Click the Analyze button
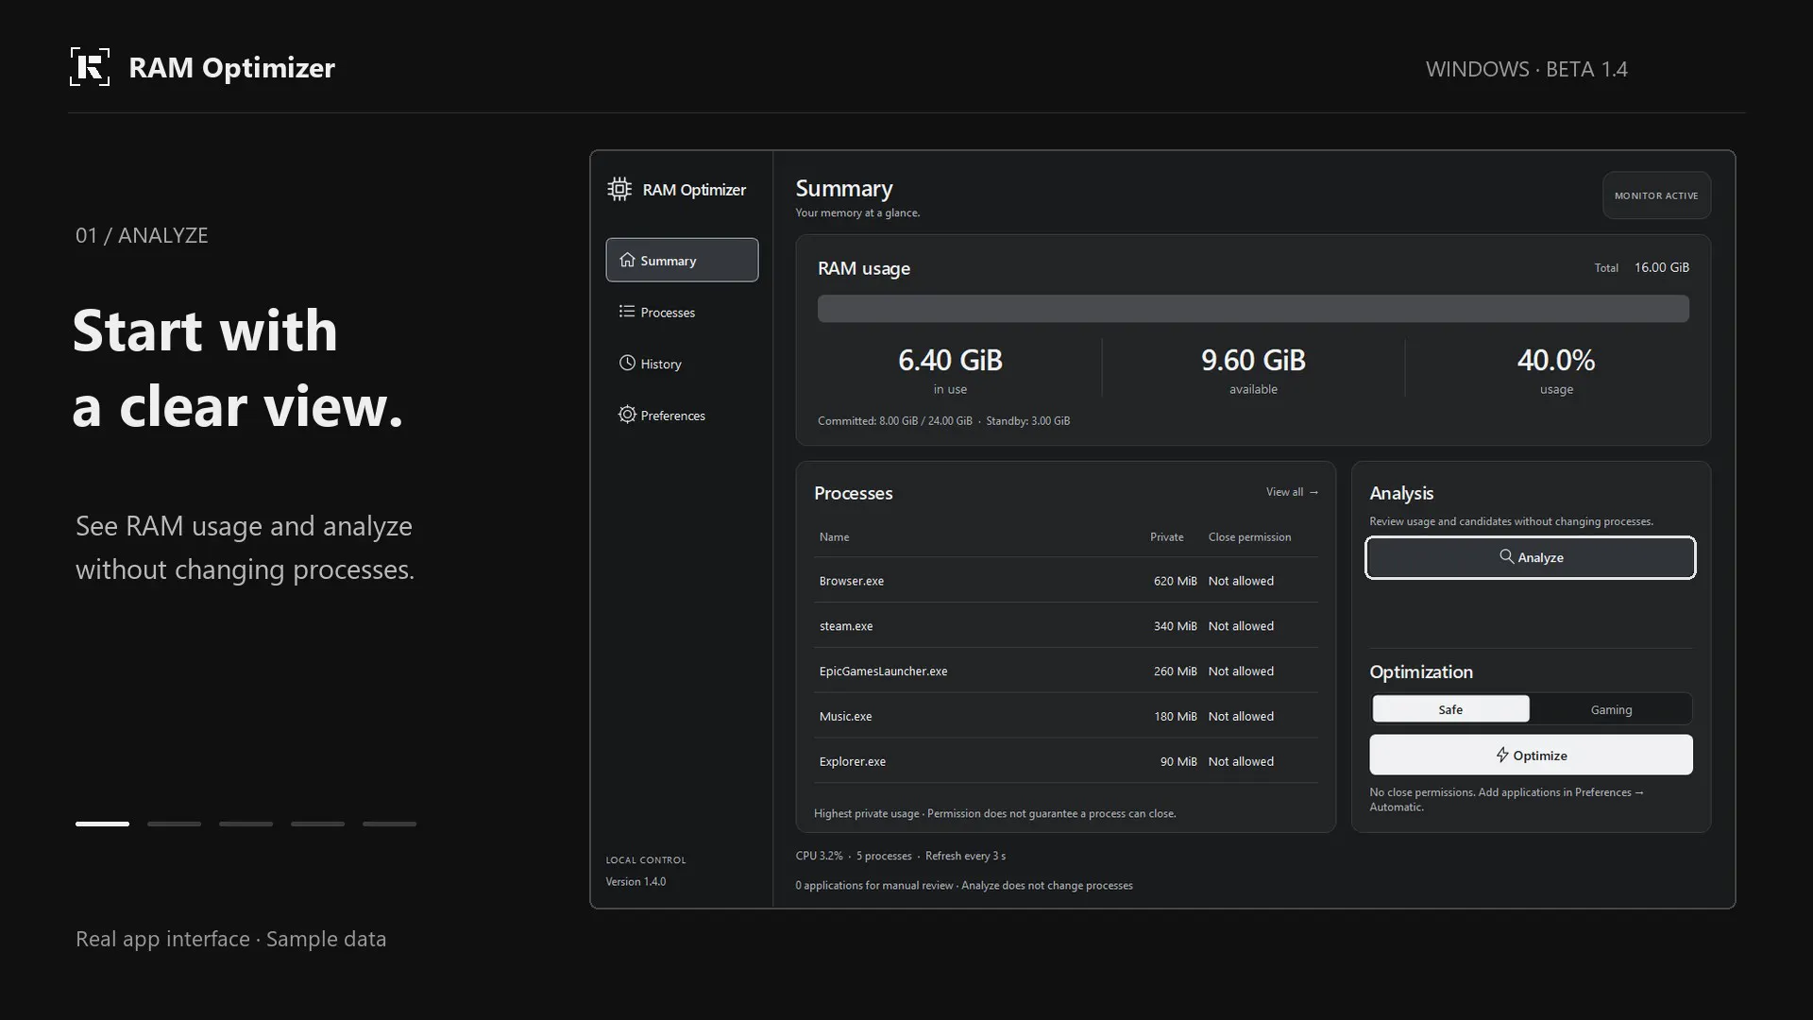This screenshot has height=1020, width=1813. pos(1531,557)
